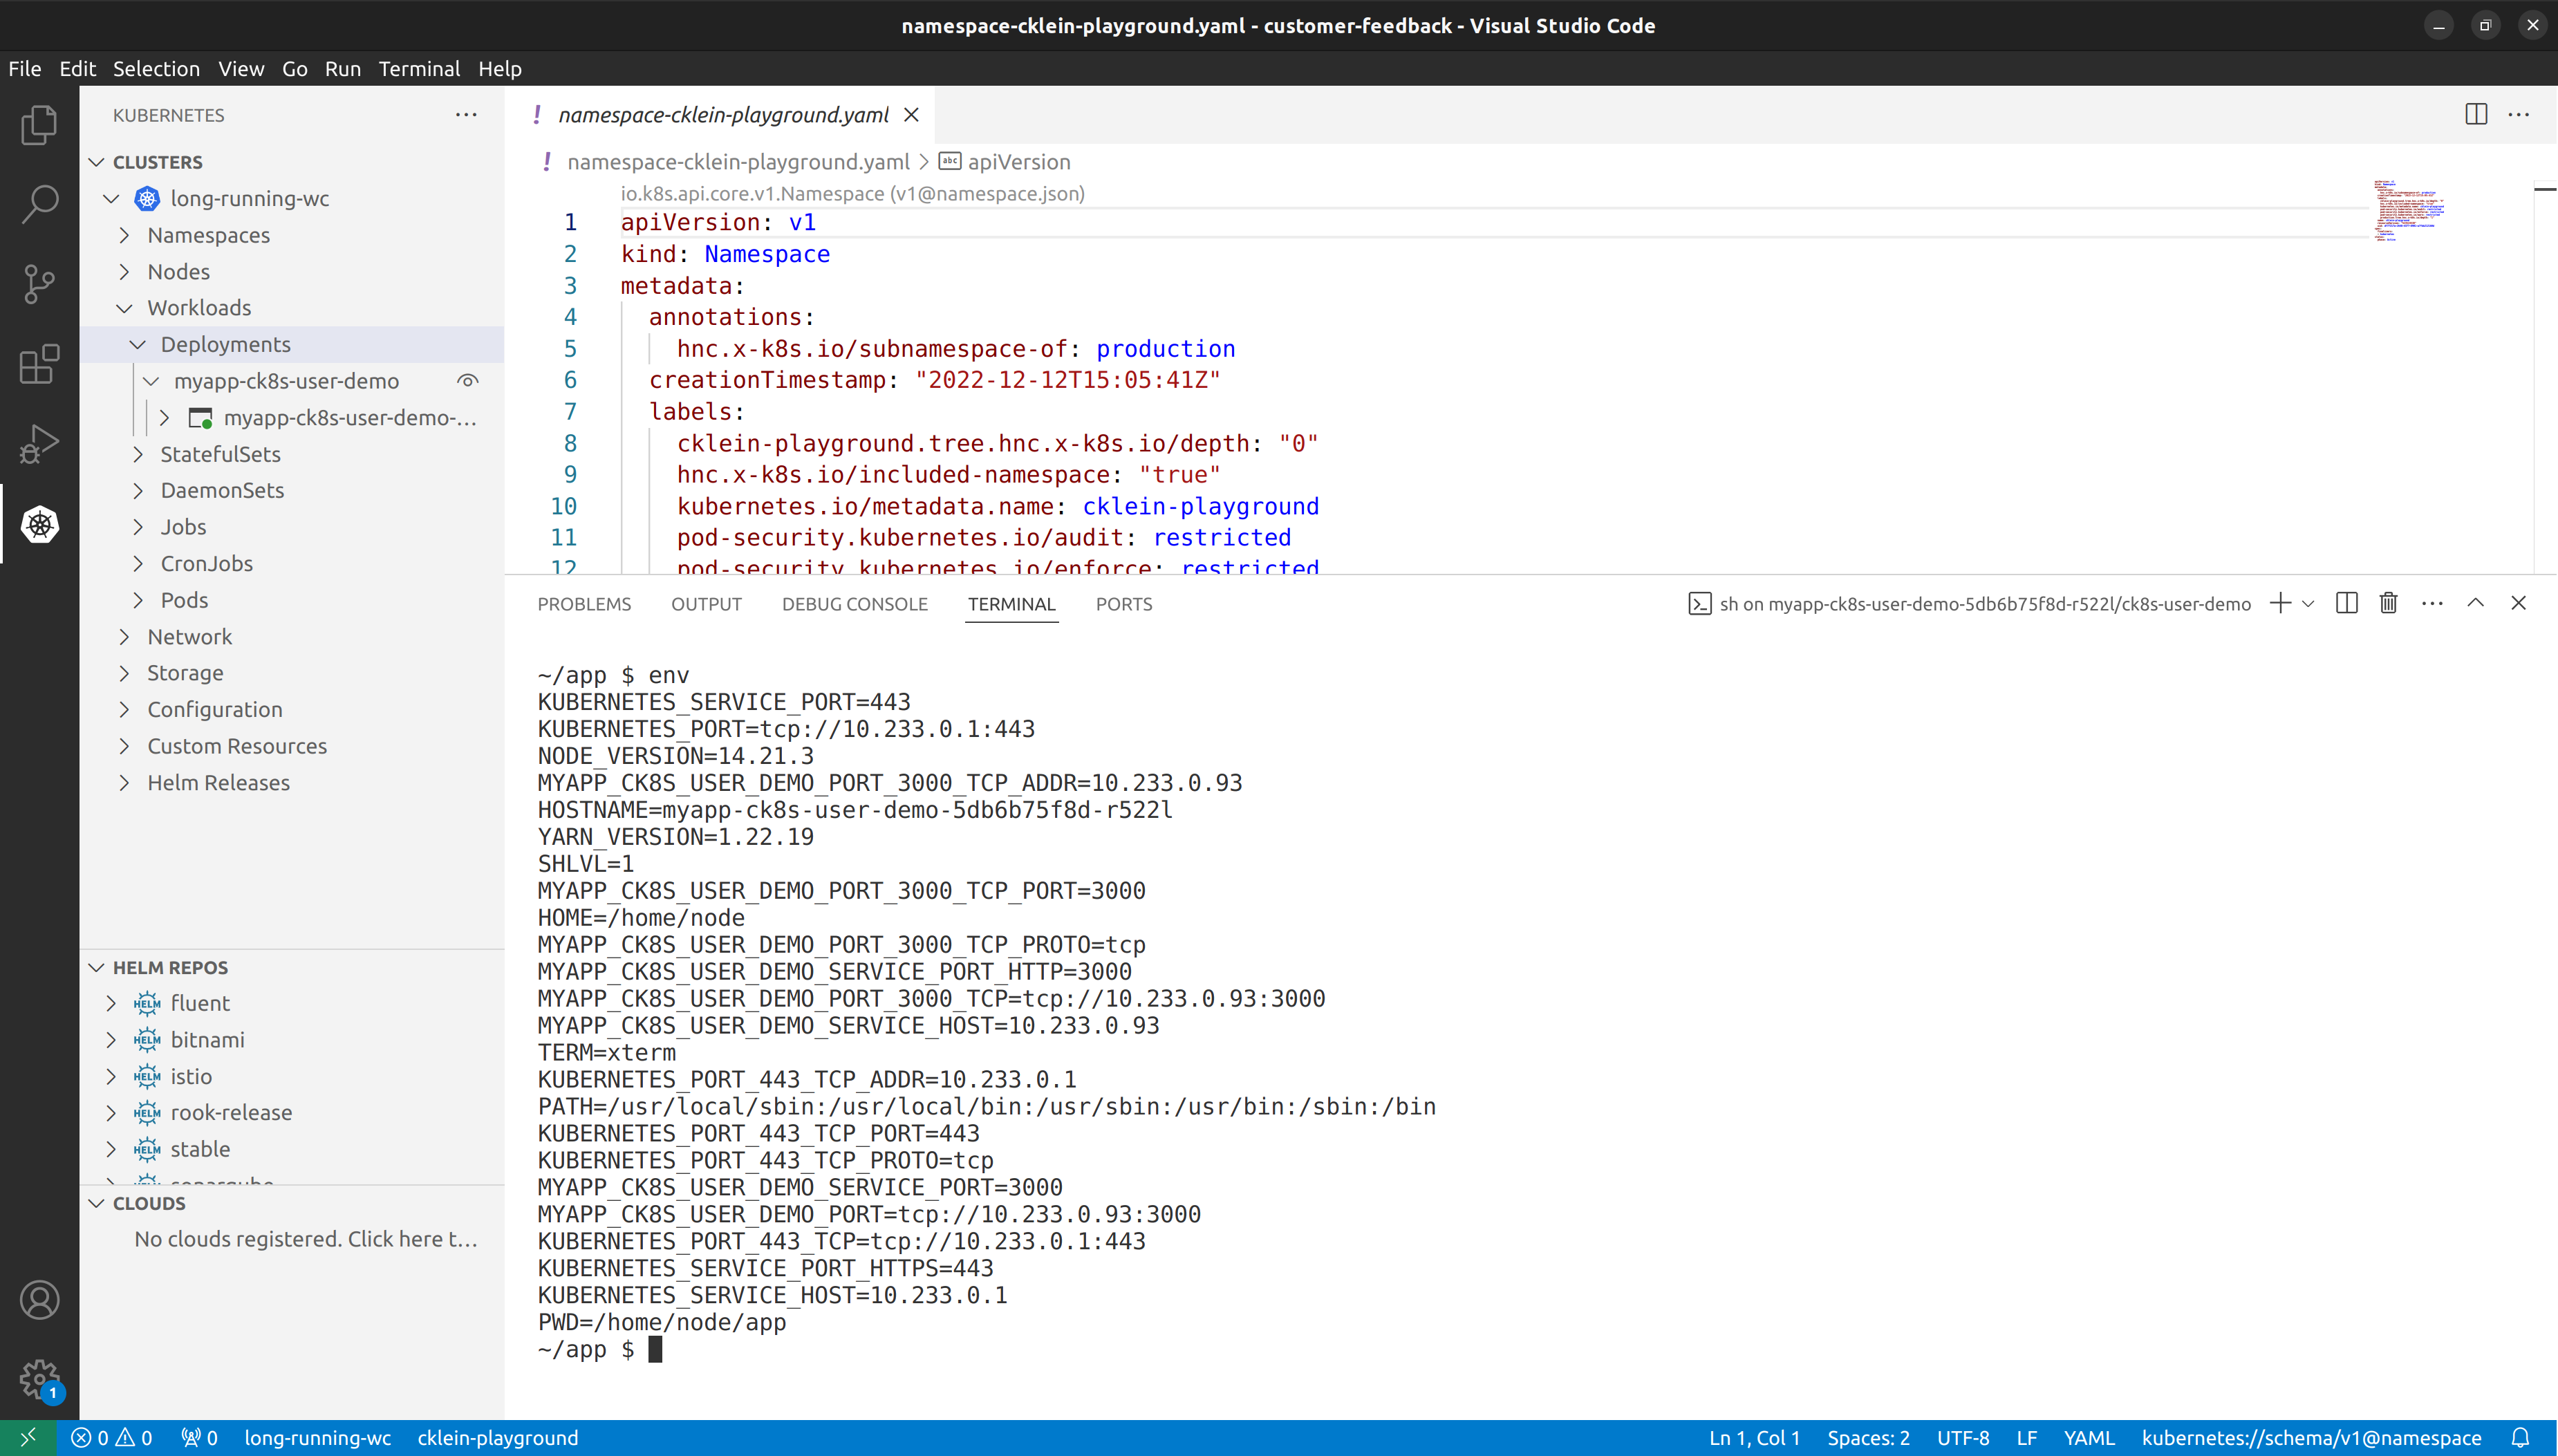Open the Terminal menu

coord(419,68)
